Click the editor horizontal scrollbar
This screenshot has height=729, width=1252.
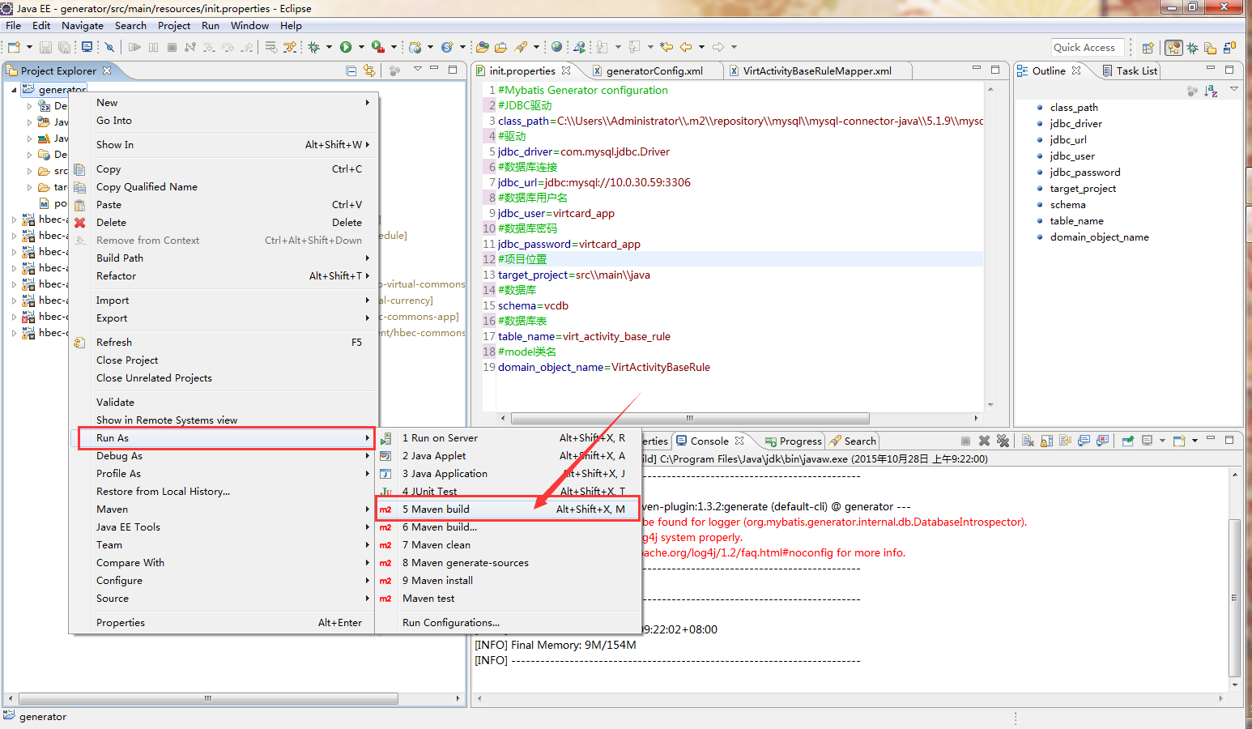pyautogui.click(x=690, y=419)
